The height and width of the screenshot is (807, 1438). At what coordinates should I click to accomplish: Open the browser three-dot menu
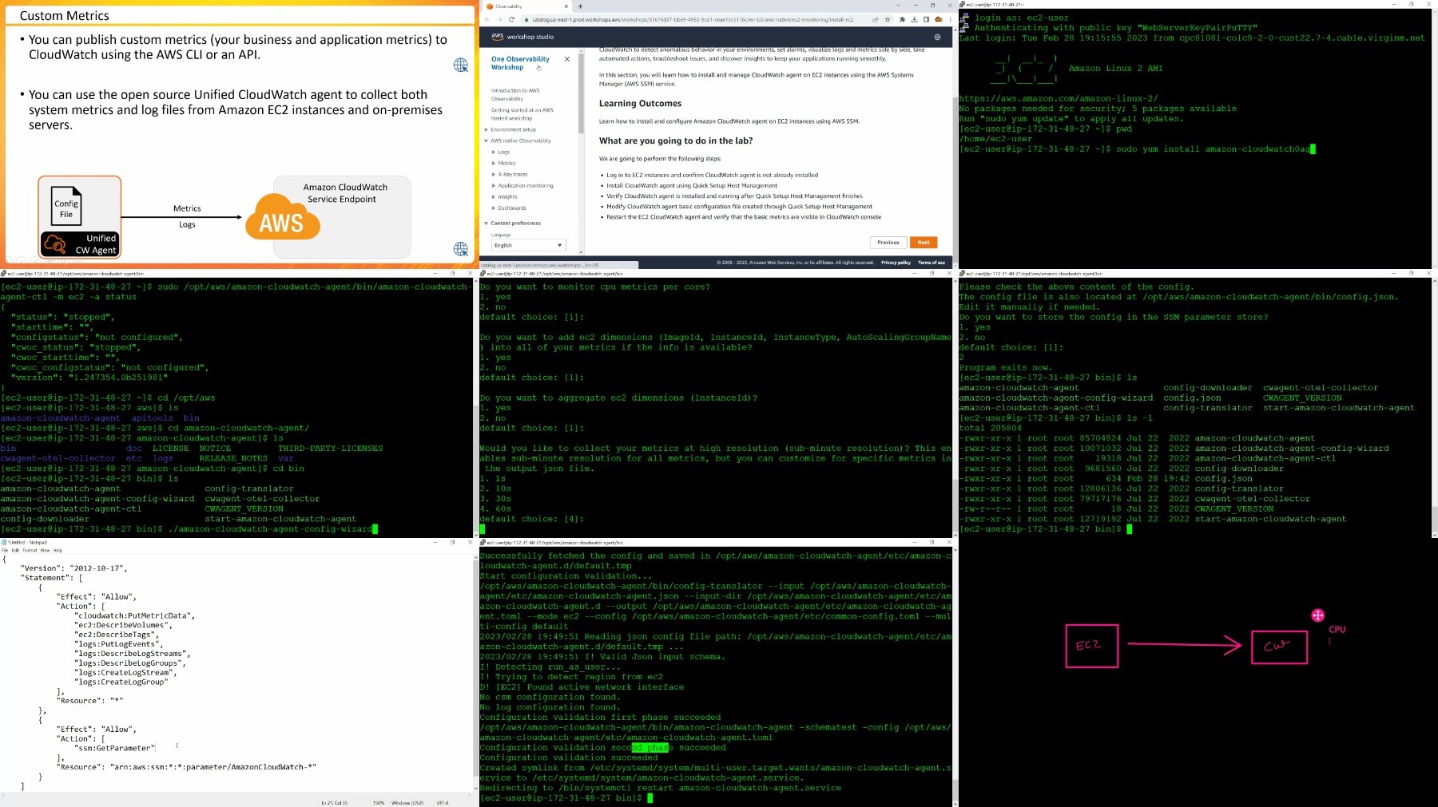coord(950,19)
